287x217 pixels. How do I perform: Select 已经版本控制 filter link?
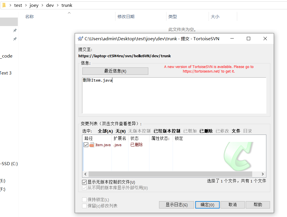(x=167, y=131)
